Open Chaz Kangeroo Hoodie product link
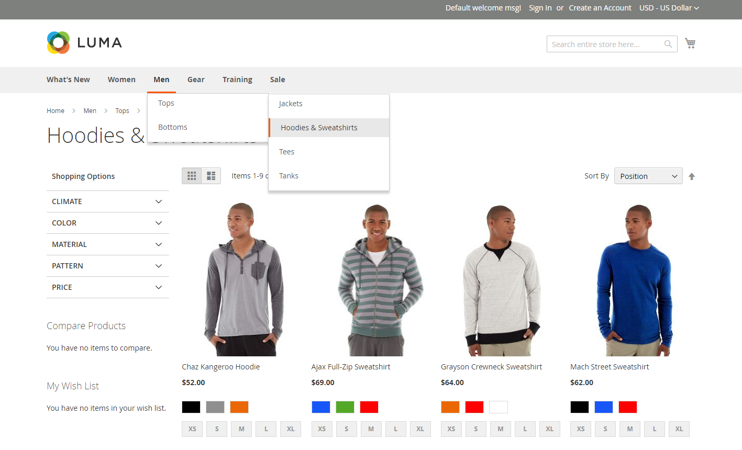This screenshot has width=742, height=450. click(x=221, y=367)
